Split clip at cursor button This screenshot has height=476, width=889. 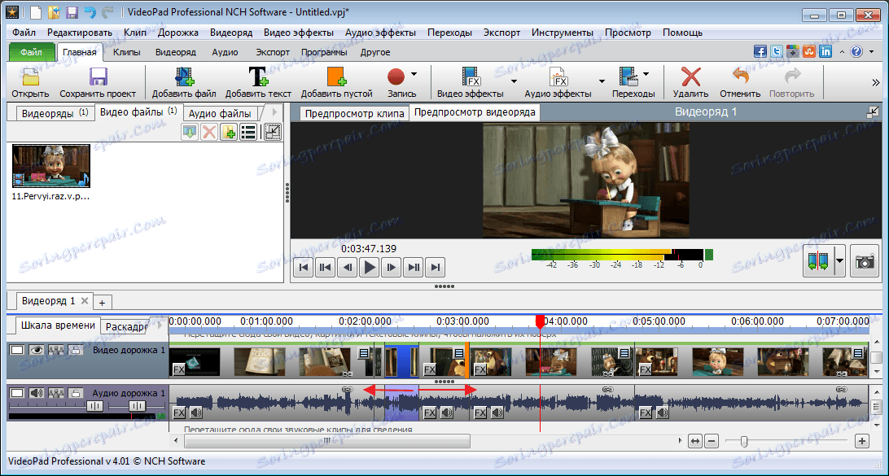click(x=818, y=261)
